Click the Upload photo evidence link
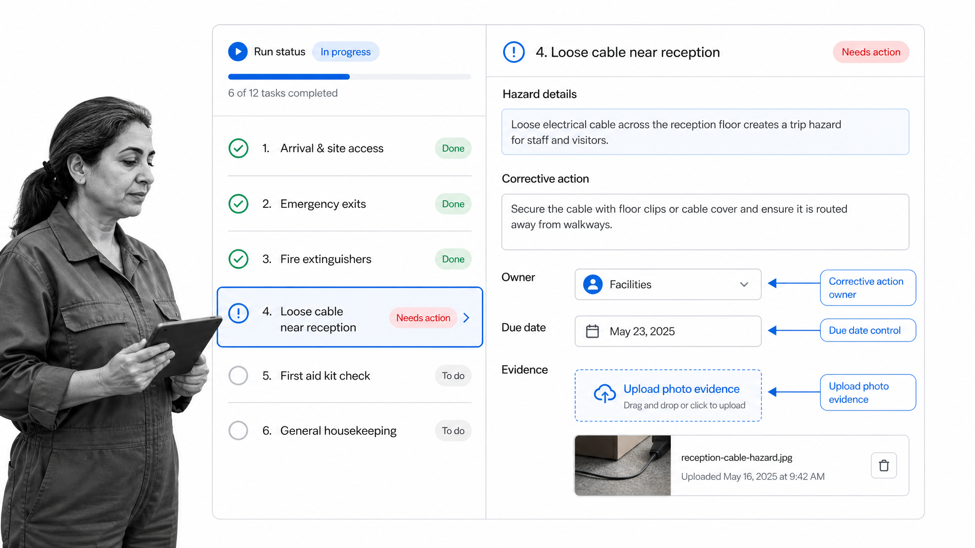This screenshot has height=548, width=975. pyautogui.click(x=681, y=389)
